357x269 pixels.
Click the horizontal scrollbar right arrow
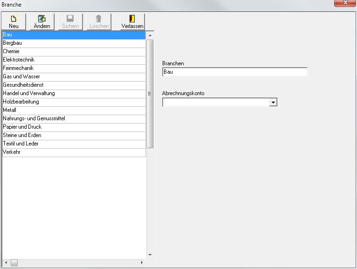[x=142, y=263]
